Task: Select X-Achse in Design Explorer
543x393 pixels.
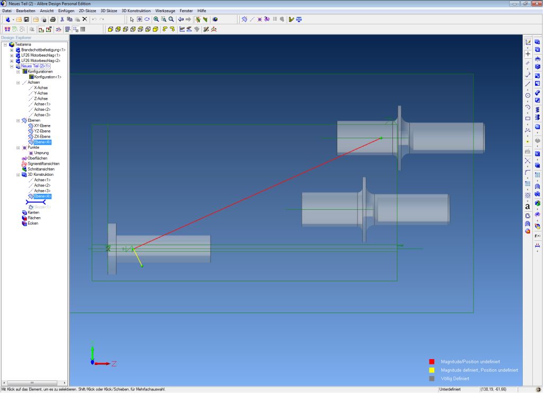Action: point(41,88)
